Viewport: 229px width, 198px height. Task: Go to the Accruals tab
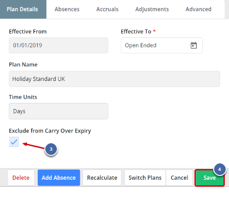coord(107,9)
